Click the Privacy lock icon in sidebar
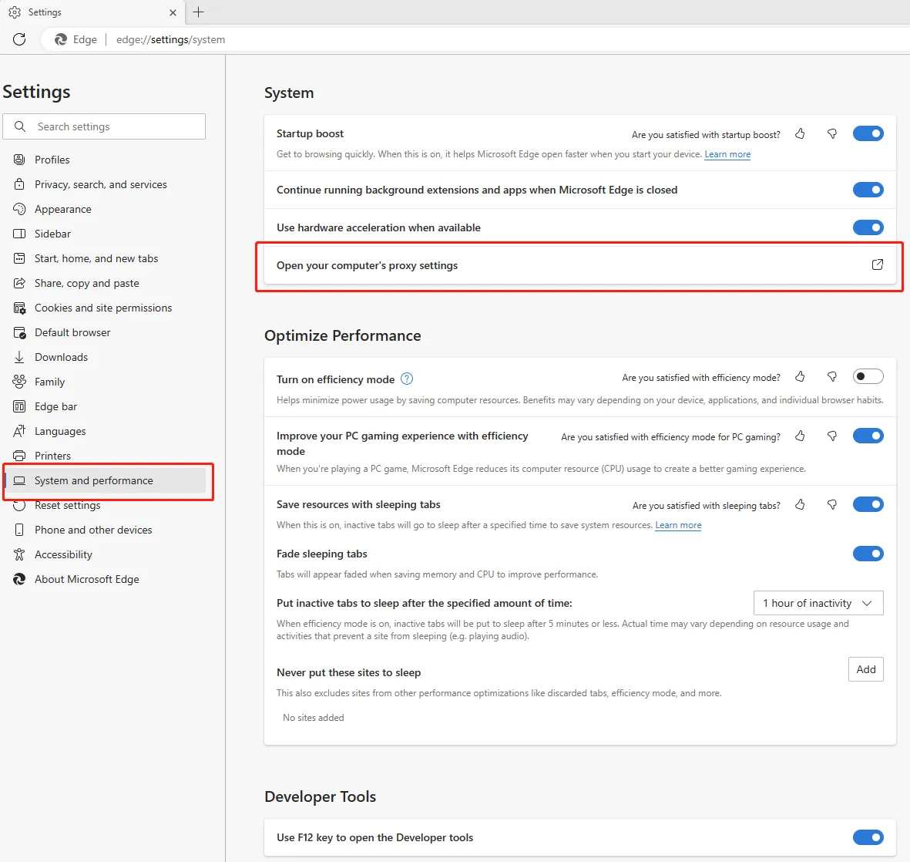 (x=19, y=184)
